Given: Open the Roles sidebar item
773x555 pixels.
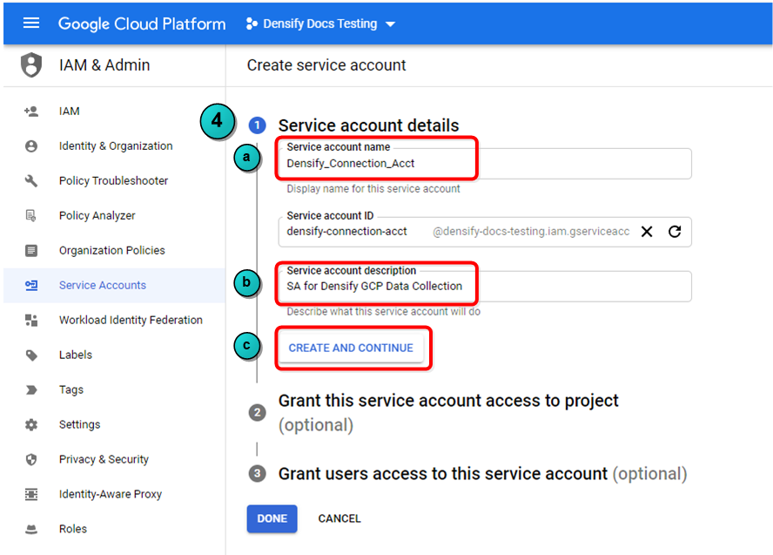Looking at the screenshot, I should (72, 529).
